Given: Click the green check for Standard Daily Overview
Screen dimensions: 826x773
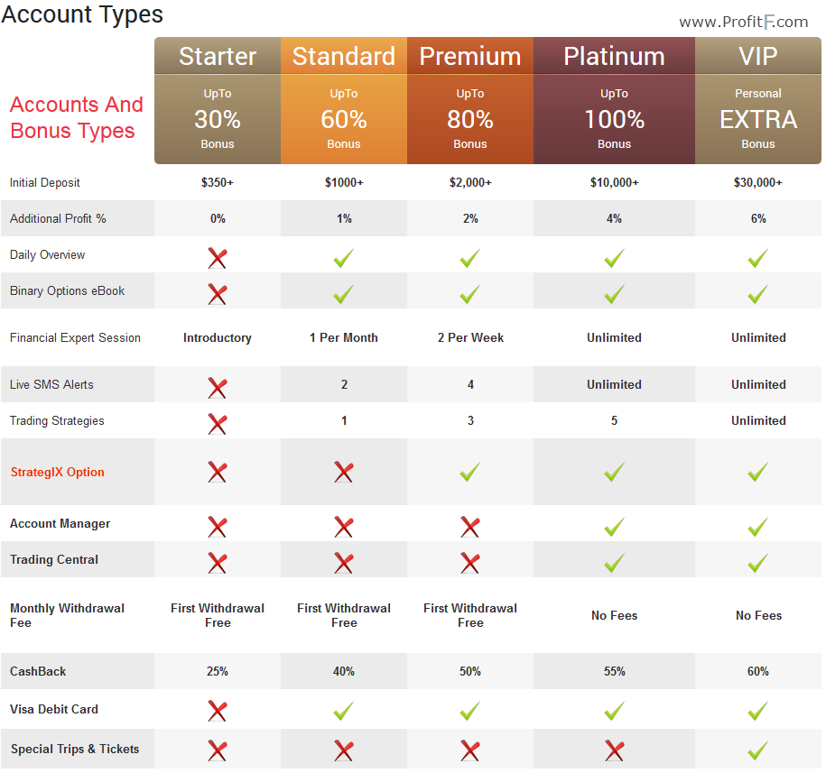Looking at the screenshot, I should point(343,258).
